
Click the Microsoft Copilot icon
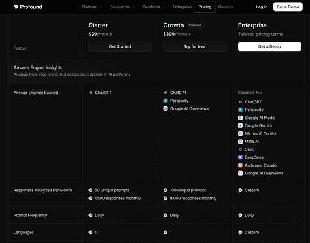[240, 134]
